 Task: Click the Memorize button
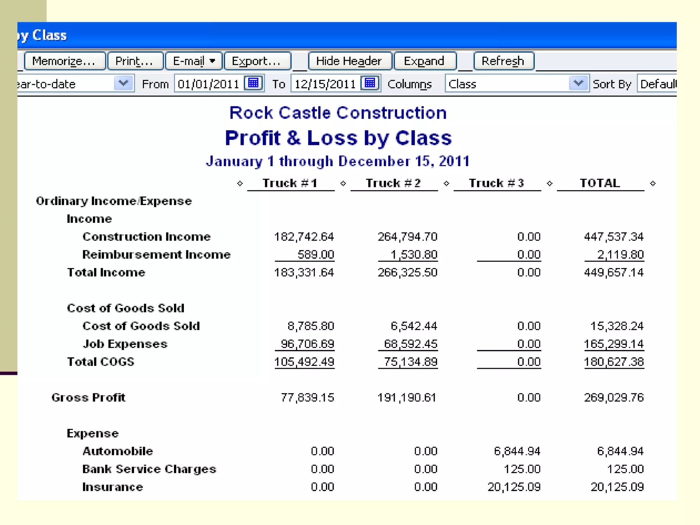64,61
